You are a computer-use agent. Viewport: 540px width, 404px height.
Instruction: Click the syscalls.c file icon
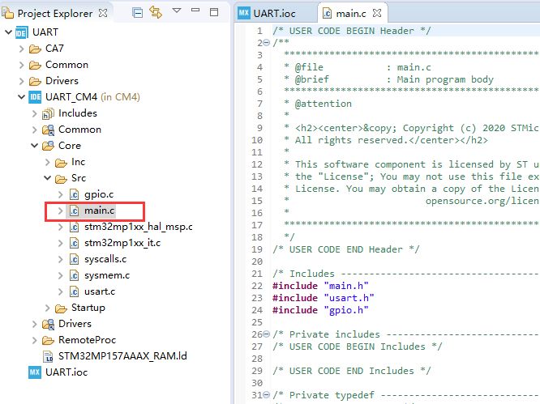[x=74, y=259]
